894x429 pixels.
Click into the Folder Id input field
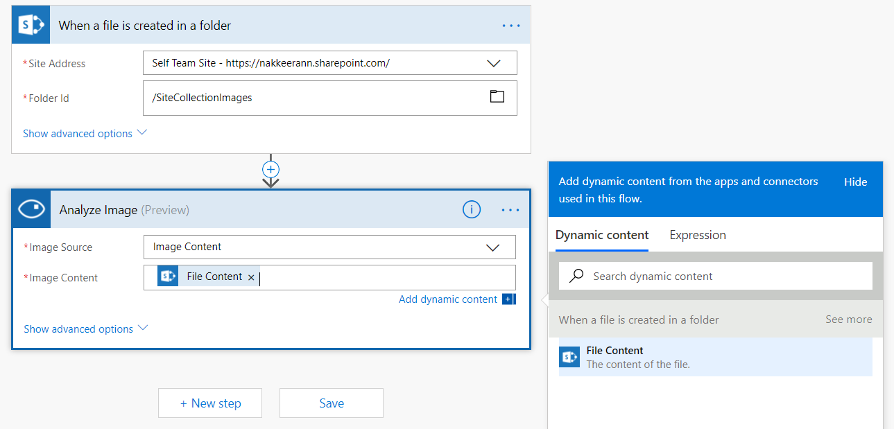point(329,98)
